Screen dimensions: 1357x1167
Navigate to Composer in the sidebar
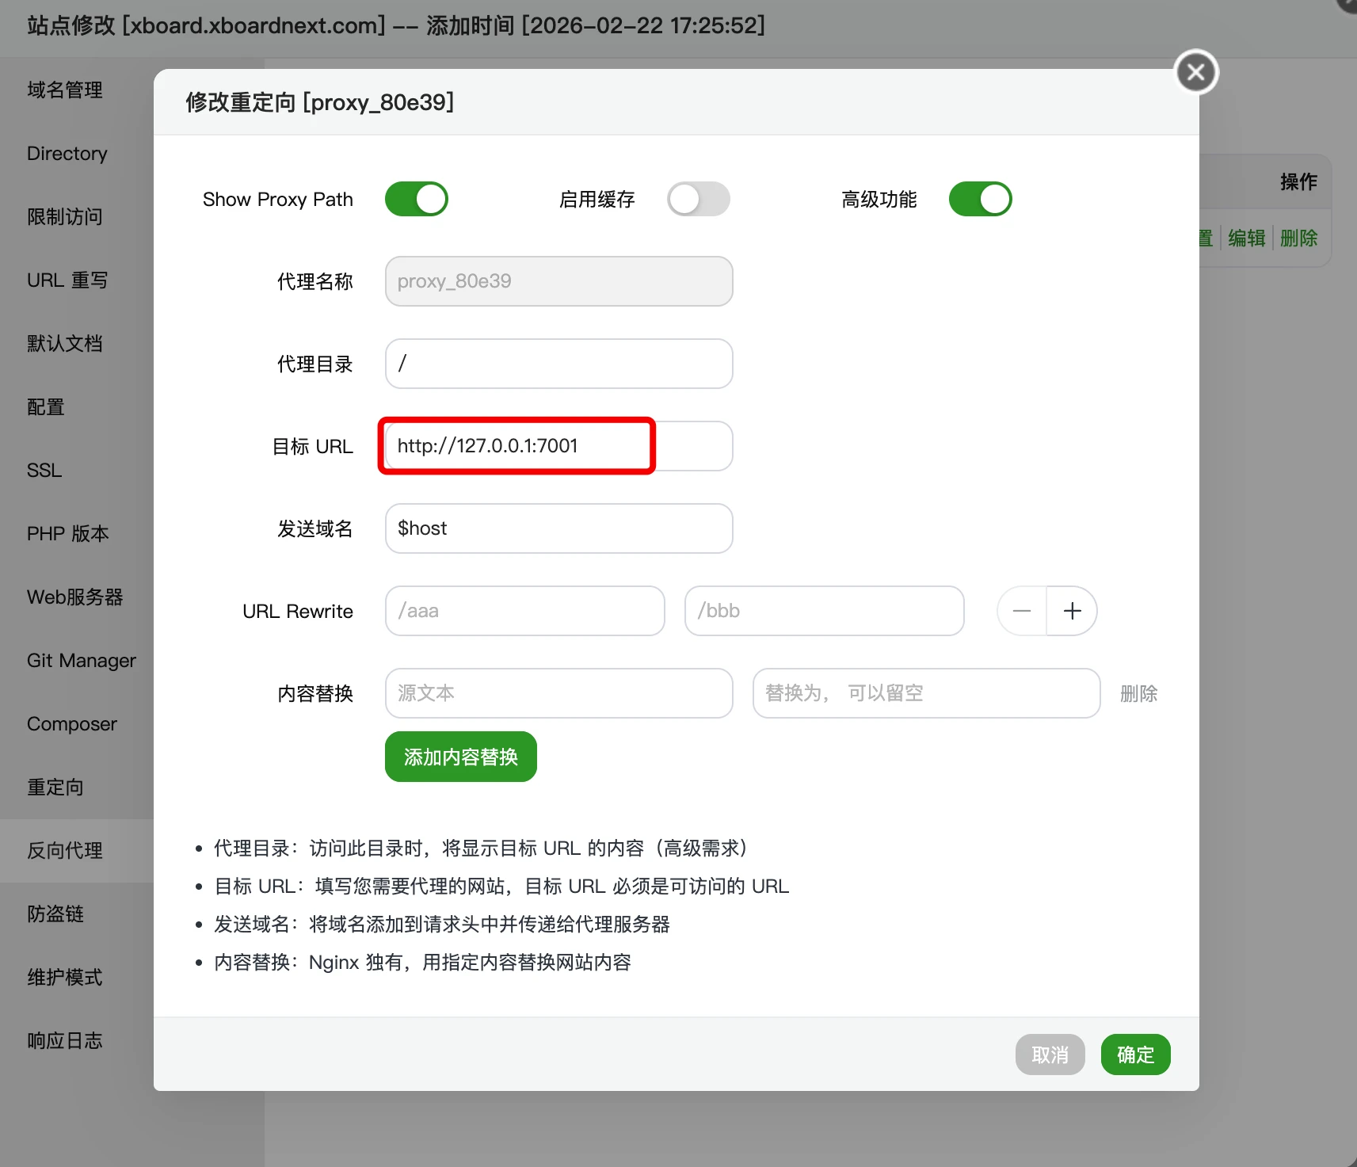pos(71,723)
